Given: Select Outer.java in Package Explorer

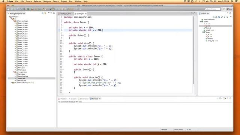Looking at the screenshot, I should coord(22,78).
